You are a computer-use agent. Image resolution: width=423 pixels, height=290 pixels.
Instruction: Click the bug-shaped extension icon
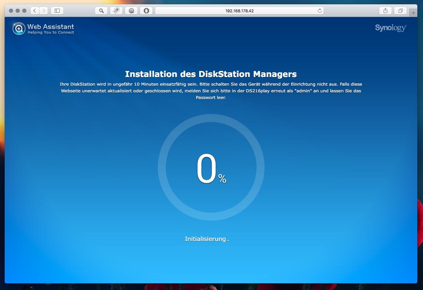[116, 11]
